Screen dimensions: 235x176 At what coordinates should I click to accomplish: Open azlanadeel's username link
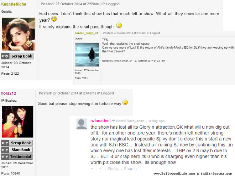100,121
